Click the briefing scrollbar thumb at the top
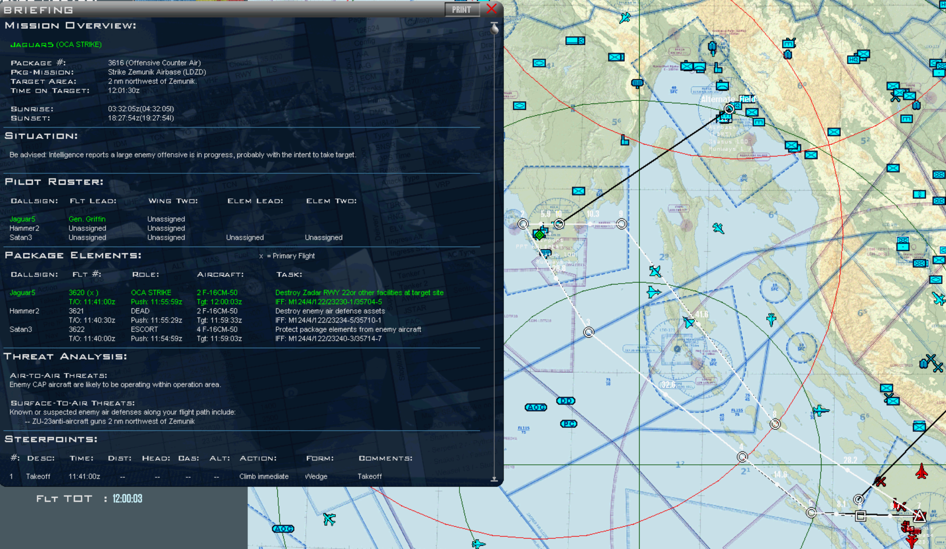This screenshot has width=946, height=549. tap(494, 29)
